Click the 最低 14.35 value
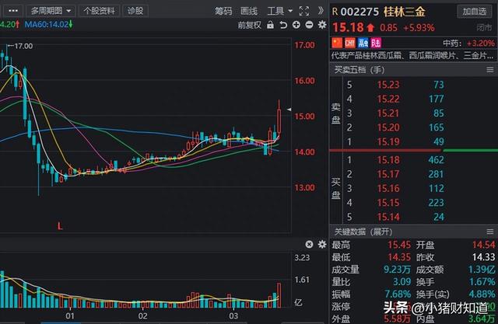The height and width of the screenshot is (324, 498). tap(399, 257)
